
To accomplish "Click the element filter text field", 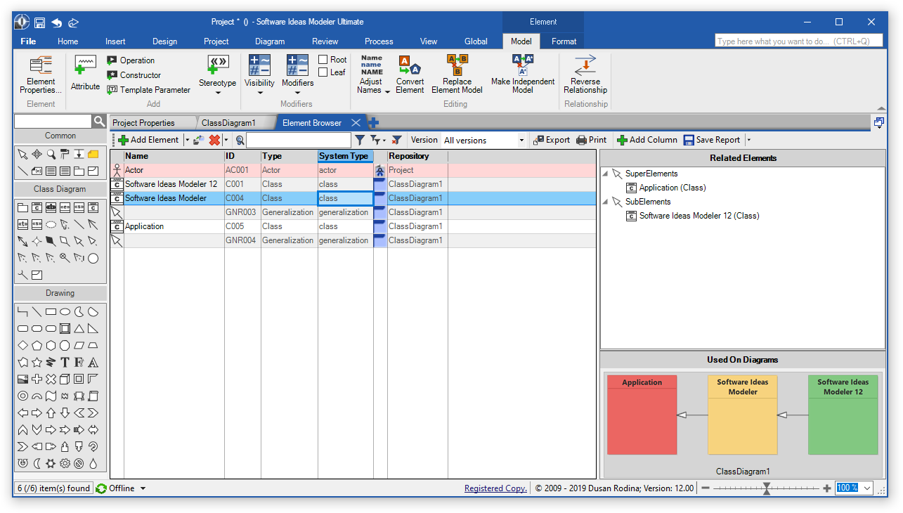I will [298, 140].
